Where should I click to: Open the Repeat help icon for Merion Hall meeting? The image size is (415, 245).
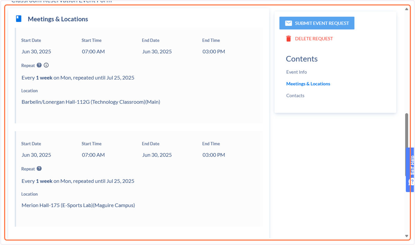[x=39, y=168]
